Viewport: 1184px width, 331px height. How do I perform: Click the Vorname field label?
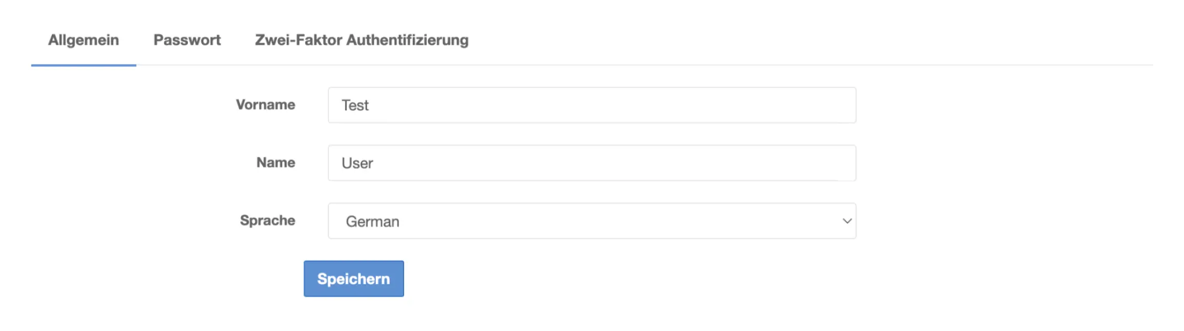click(x=266, y=105)
